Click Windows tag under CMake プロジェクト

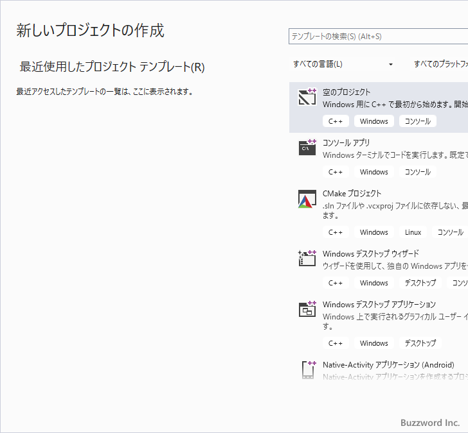click(374, 232)
